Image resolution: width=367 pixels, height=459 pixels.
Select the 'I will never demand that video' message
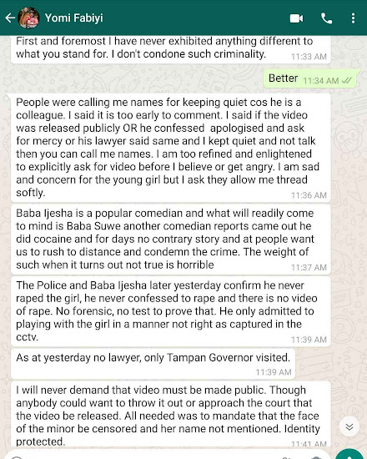pos(171,415)
